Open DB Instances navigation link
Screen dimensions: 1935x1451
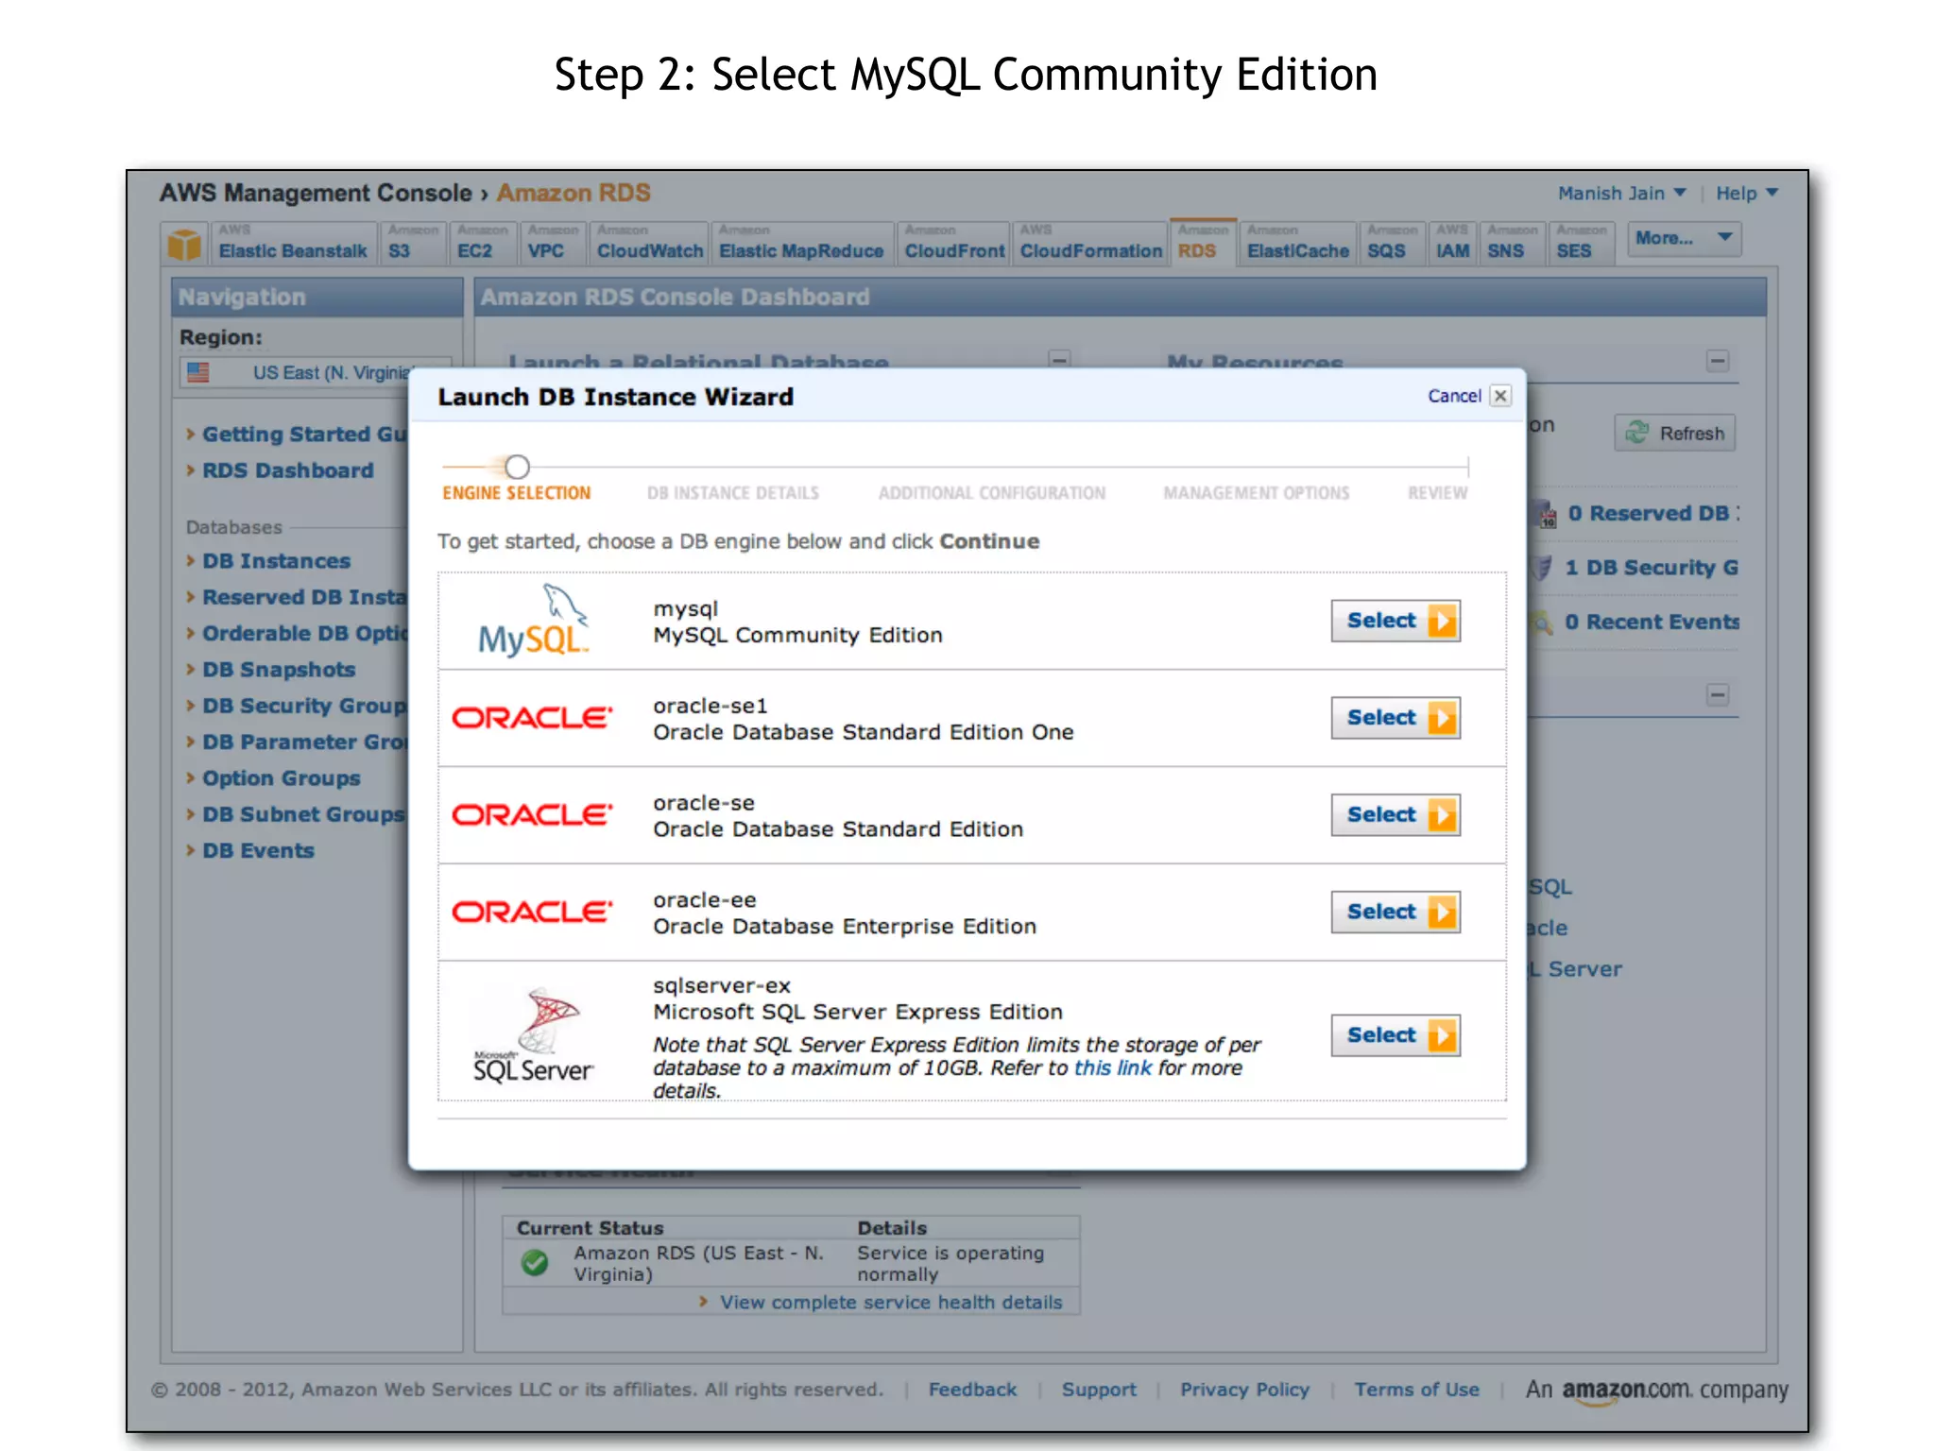click(x=276, y=561)
